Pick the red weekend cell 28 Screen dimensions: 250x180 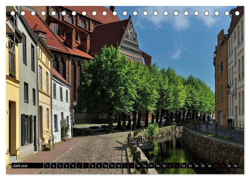click(222, 166)
